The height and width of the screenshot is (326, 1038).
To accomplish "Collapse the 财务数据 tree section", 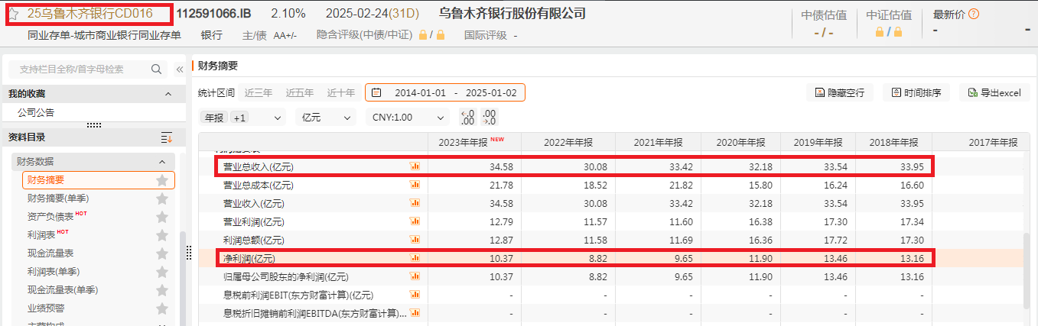I will point(162,162).
